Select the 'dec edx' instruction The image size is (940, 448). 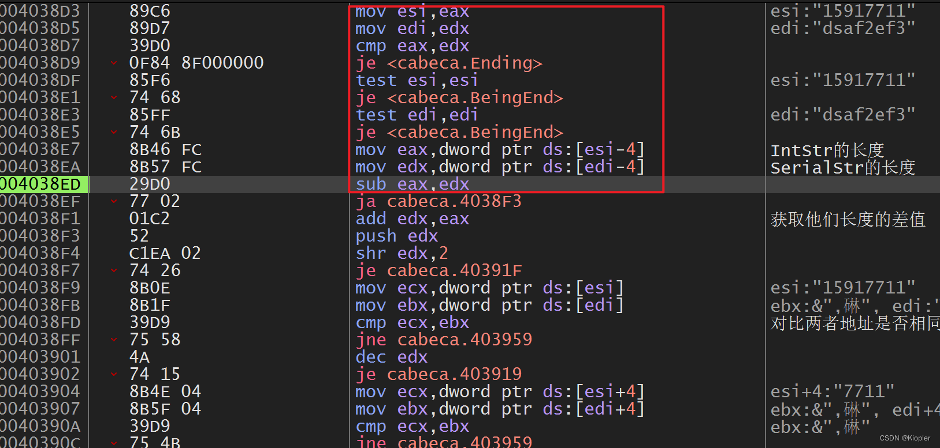pyautogui.click(x=392, y=357)
